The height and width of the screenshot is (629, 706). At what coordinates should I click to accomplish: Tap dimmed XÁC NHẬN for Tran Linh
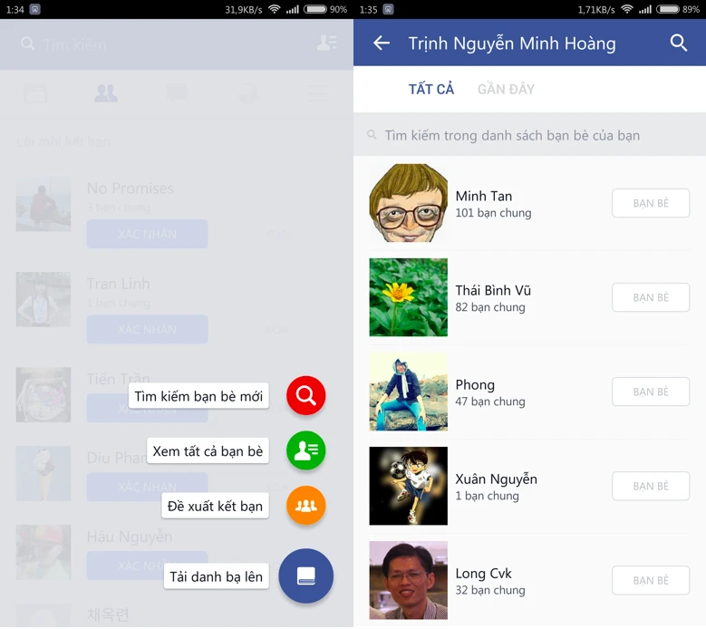click(x=147, y=329)
